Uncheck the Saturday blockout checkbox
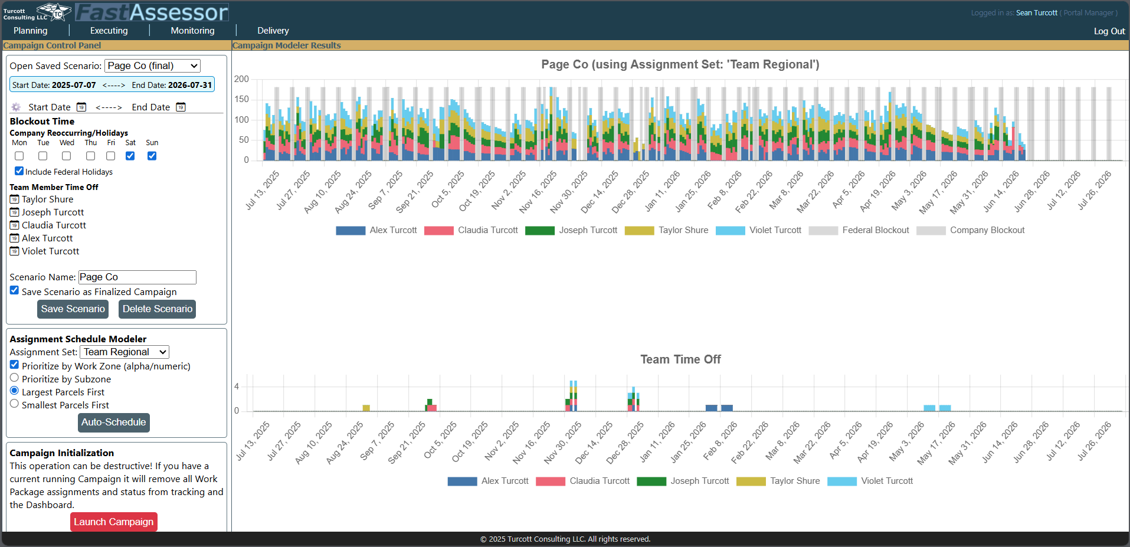 pyautogui.click(x=130, y=156)
